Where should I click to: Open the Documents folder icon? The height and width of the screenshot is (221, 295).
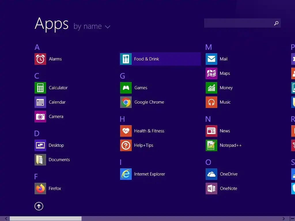pos(40,160)
